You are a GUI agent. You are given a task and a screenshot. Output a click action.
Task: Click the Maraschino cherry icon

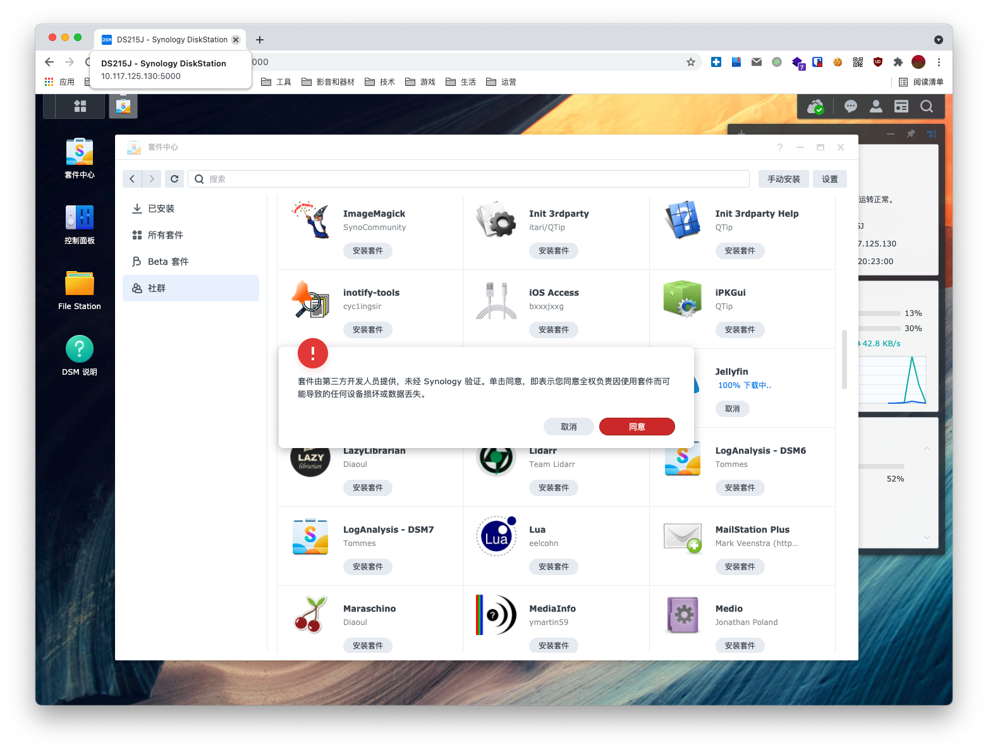coord(310,614)
